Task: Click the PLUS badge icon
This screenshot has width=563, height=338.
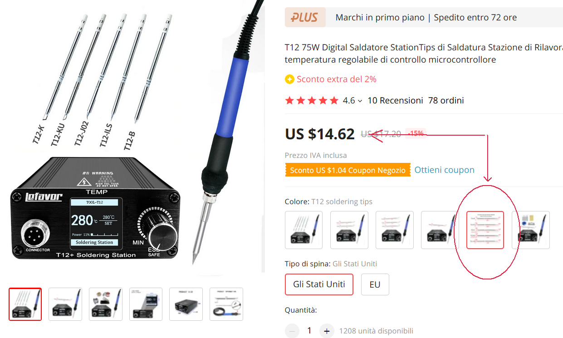Action: click(305, 18)
